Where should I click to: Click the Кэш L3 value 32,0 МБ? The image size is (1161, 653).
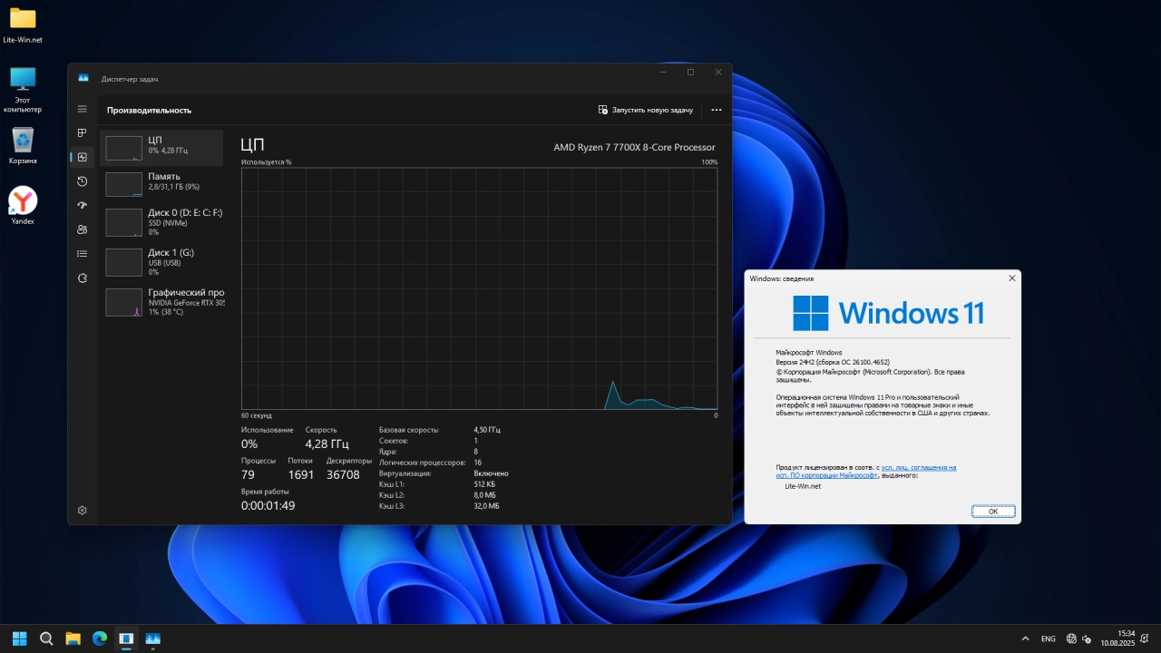486,506
